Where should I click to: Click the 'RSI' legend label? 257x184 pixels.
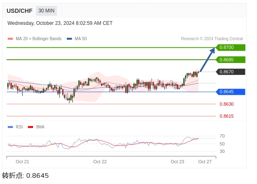tap(19, 127)
